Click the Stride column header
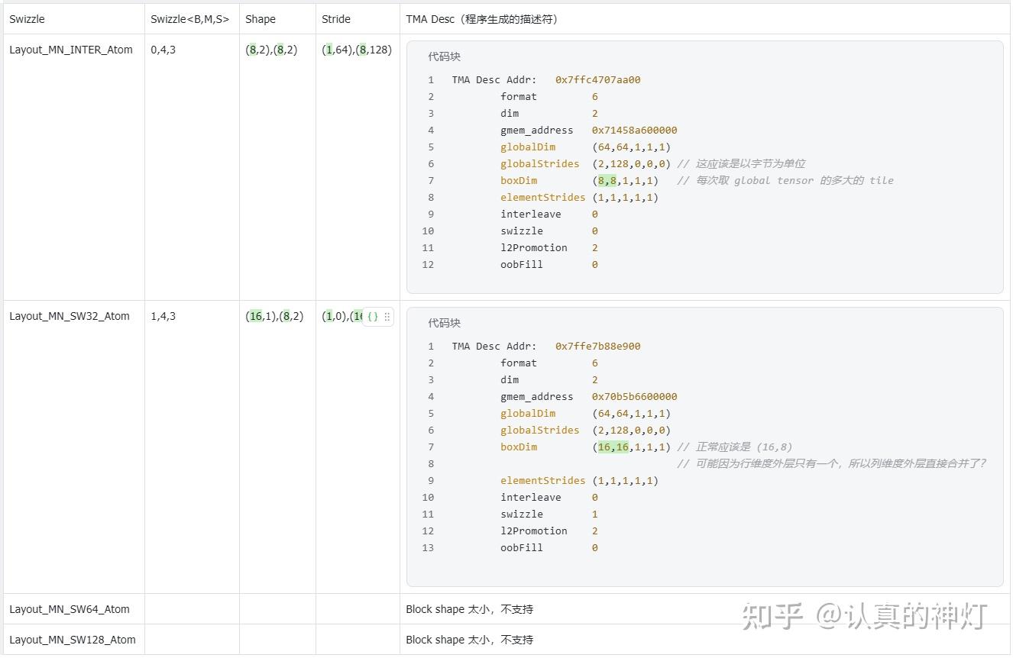Viewport: 1013px width, 658px height. [335, 18]
